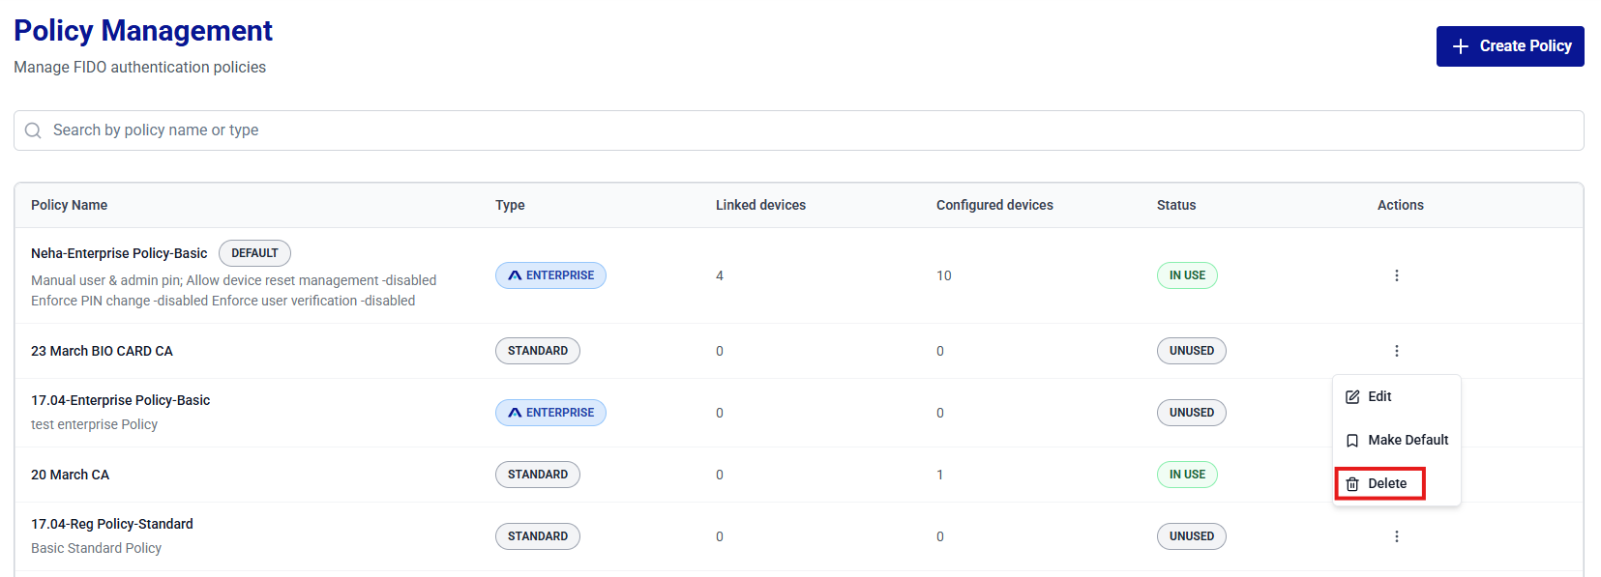Click the DEFAULT badge next to Neha-Enterprise Policy-Basic
This screenshot has width=1601, height=577.
pos(254,253)
